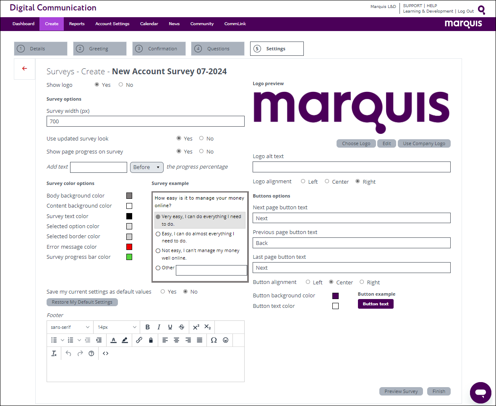
Task: Click the logo Edit button
Action: [x=386, y=143]
